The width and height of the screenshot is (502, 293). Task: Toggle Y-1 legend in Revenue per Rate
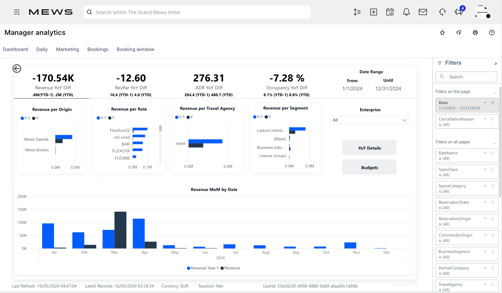pyautogui.click(x=101, y=118)
